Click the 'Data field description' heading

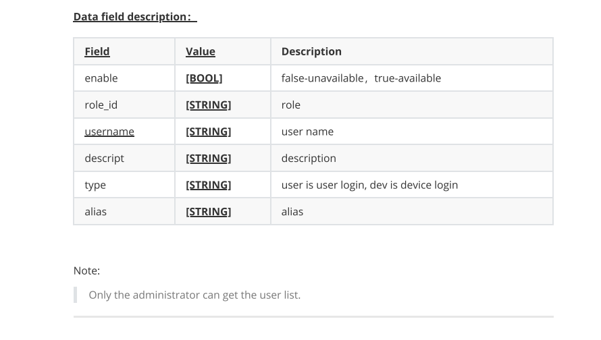tap(135, 17)
